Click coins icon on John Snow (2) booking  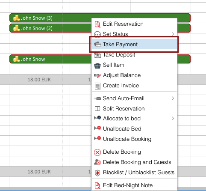click(16, 28)
